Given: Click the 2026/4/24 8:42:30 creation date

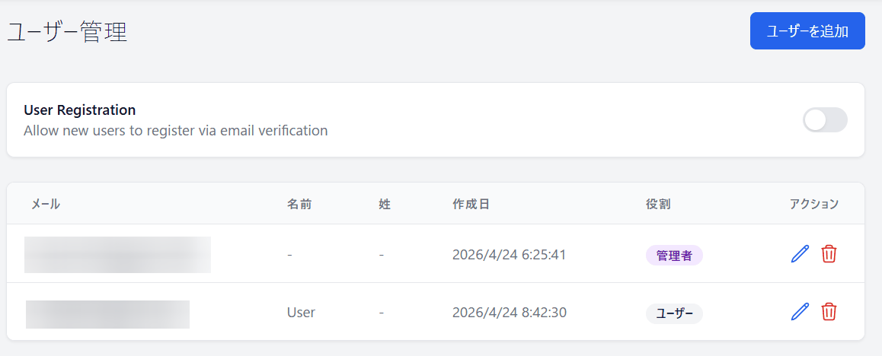Looking at the screenshot, I should [x=509, y=313].
